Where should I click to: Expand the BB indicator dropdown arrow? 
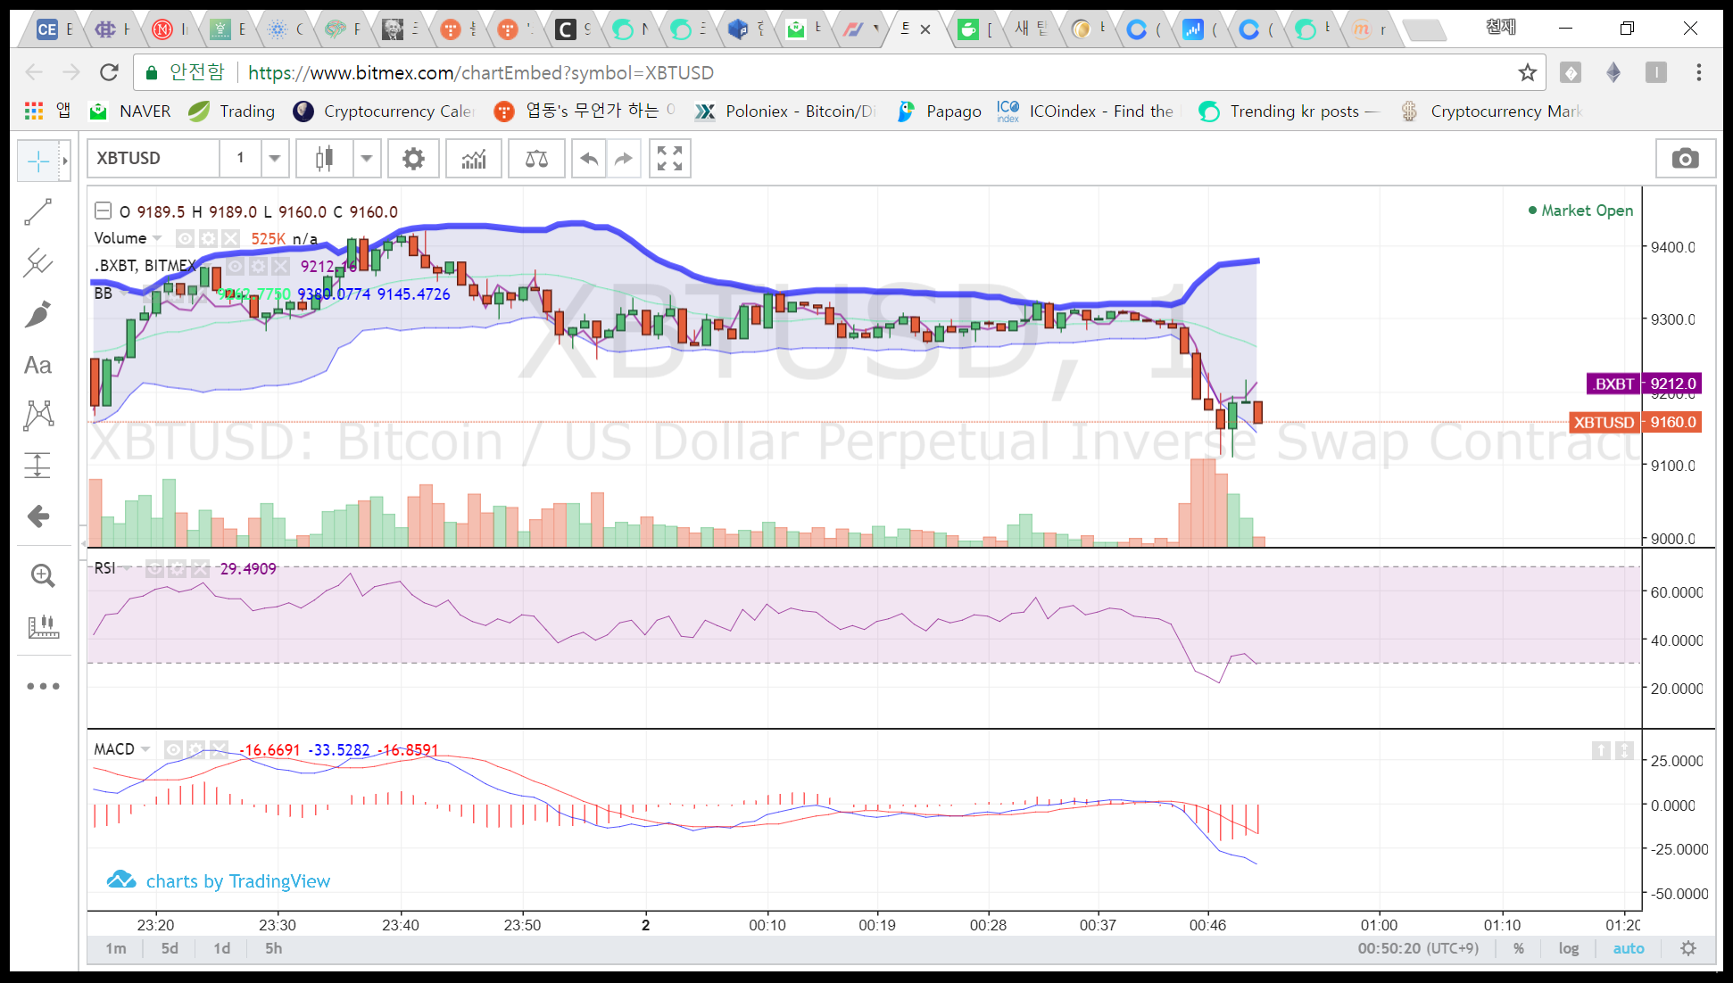point(124,293)
